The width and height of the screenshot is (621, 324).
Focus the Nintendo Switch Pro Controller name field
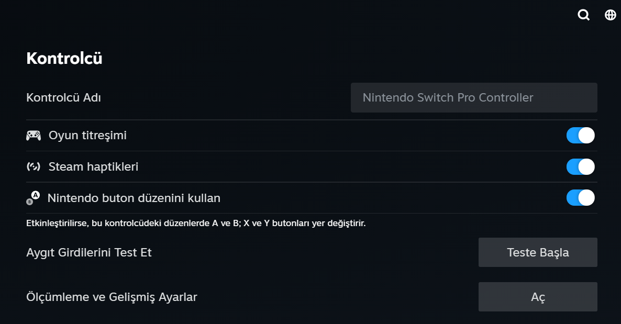click(x=473, y=97)
